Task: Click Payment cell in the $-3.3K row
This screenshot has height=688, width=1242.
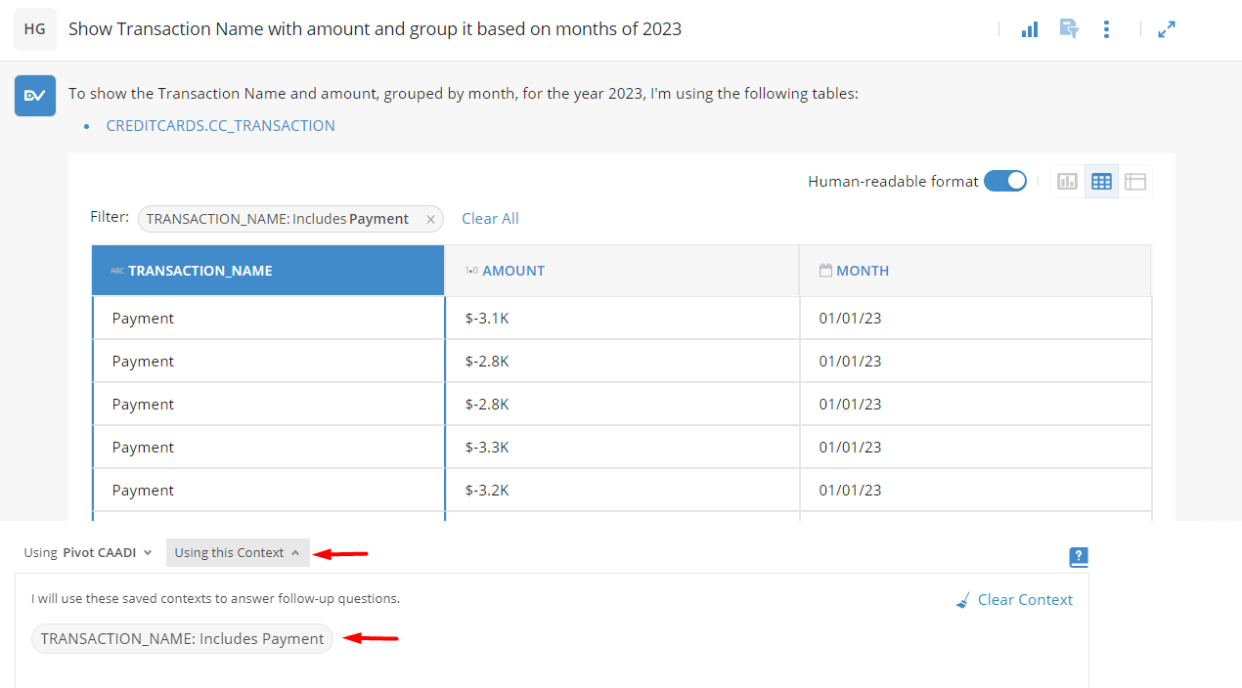Action: tap(268, 448)
